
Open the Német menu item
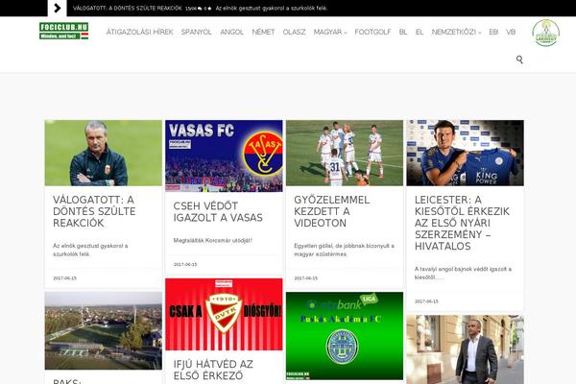(x=263, y=32)
